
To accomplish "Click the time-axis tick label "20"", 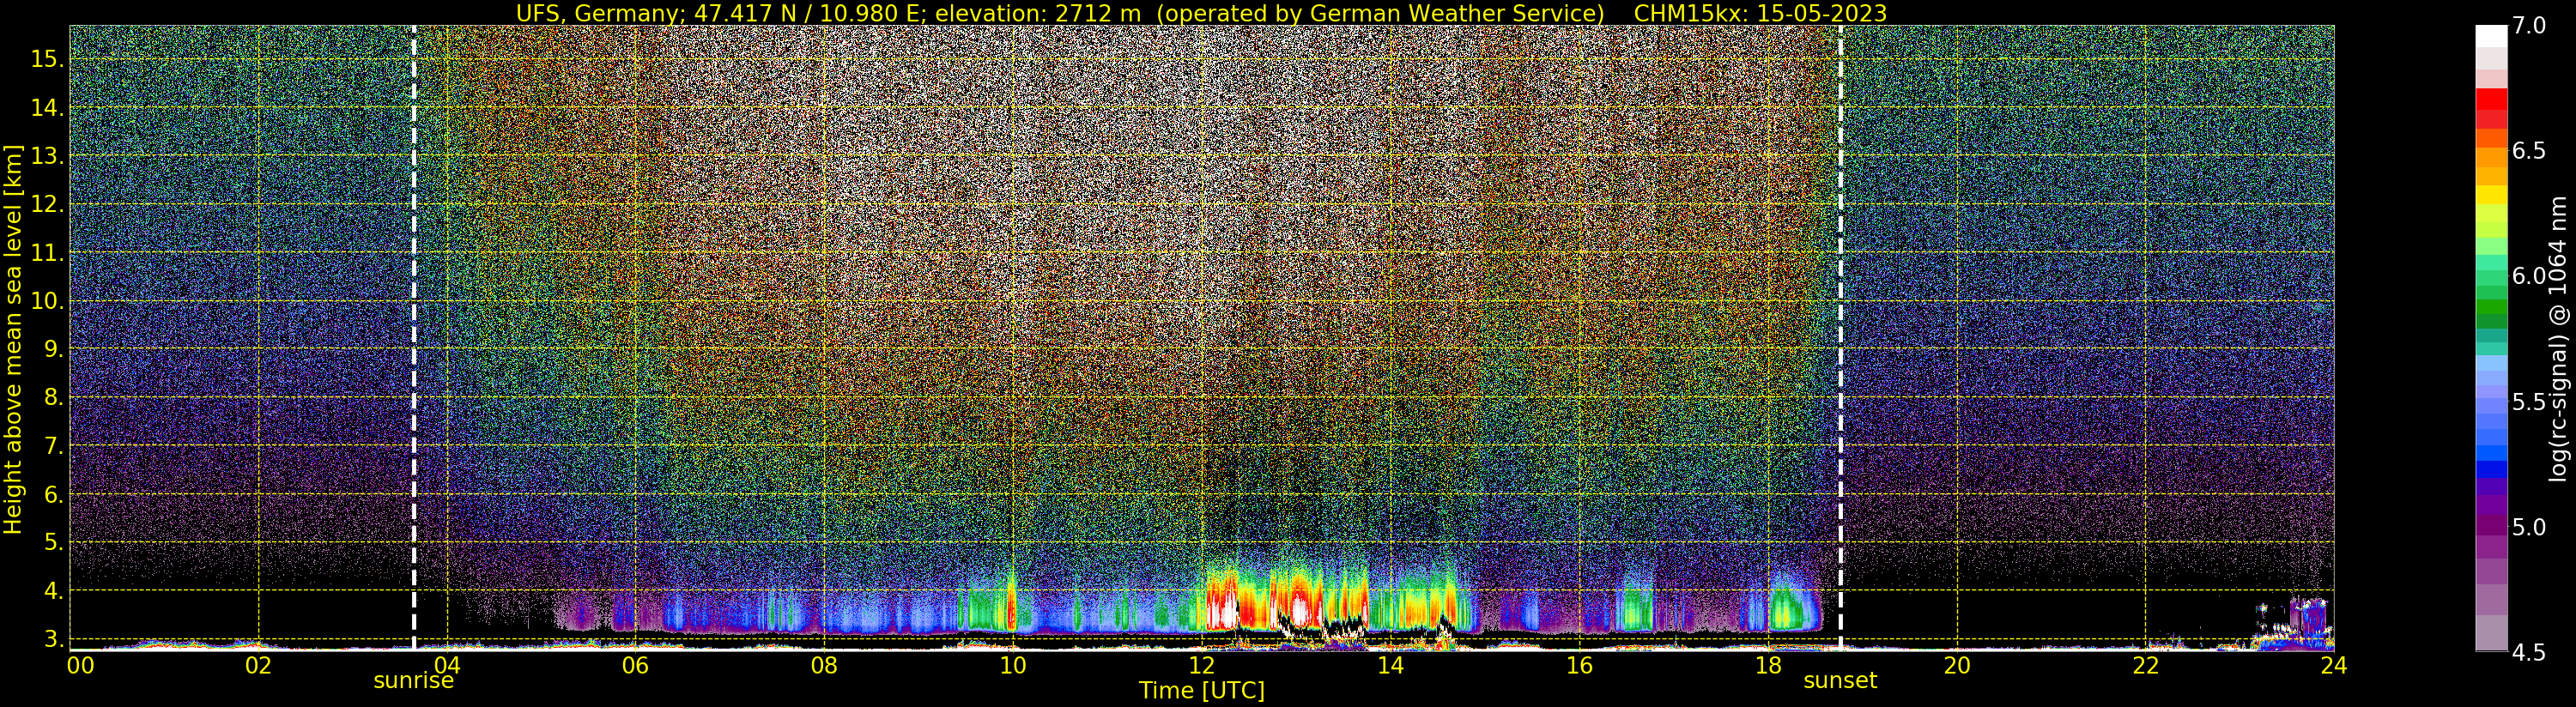I will (1957, 665).
